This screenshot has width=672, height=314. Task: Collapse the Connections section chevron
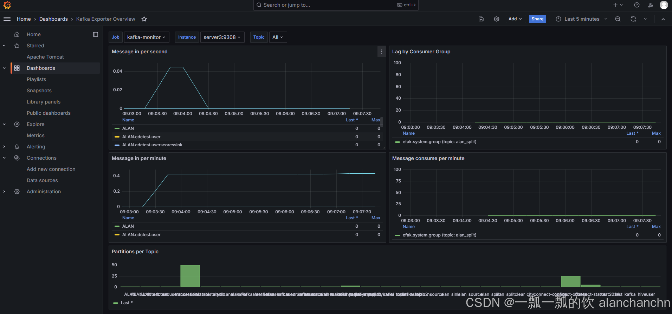tap(4, 158)
